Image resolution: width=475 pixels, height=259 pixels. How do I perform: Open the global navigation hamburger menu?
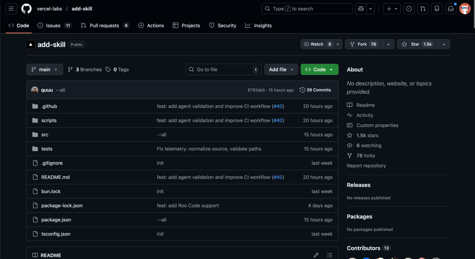(x=11, y=8)
